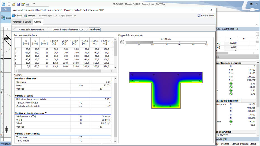The image size is (260, 146).
Task: Click the Salva e chiudi floppy icon
Action: (199, 16)
